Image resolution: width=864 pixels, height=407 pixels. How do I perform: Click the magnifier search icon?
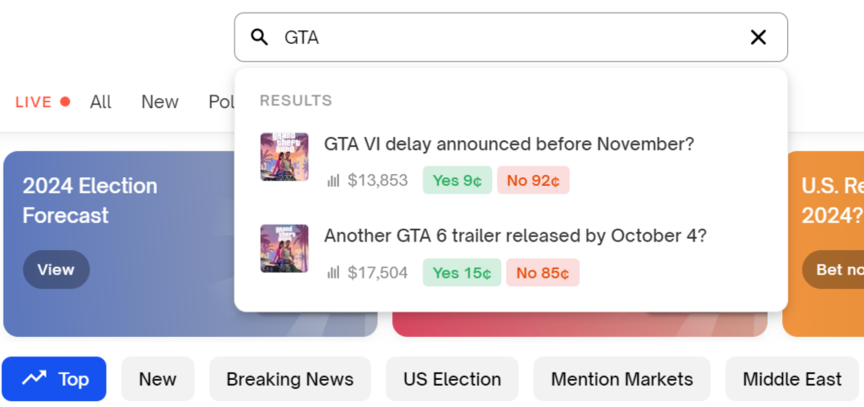(x=260, y=37)
